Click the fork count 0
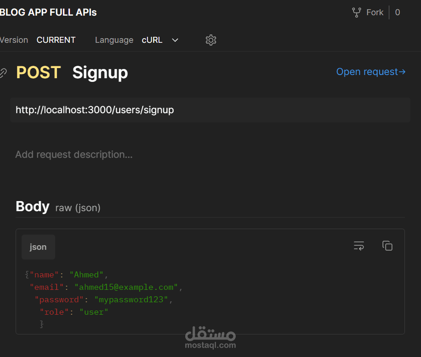Image resolution: width=421 pixels, height=357 pixels. coord(398,12)
